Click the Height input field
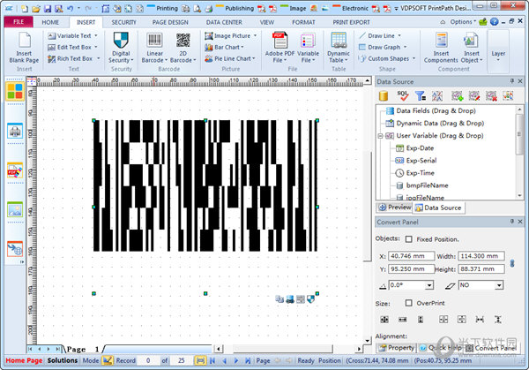Screen dimensions: 529x370 point(481,269)
